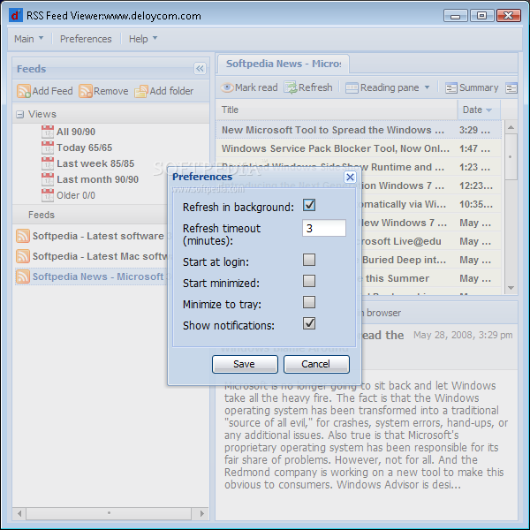Collapse the Views tree group

coord(20,115)
